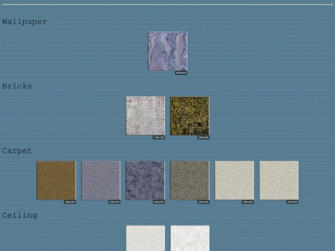
Task: Click size badge under yellow stone bricks
Action: click(x=203, y=138)
